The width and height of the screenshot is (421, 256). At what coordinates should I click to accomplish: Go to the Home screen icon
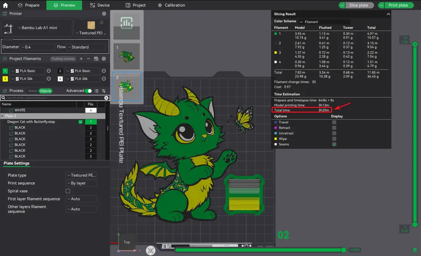click(x=5, y=5)
